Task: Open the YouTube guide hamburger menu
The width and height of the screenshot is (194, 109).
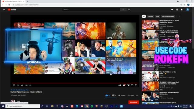Action: pyautogui.click(x=4, y=9)
